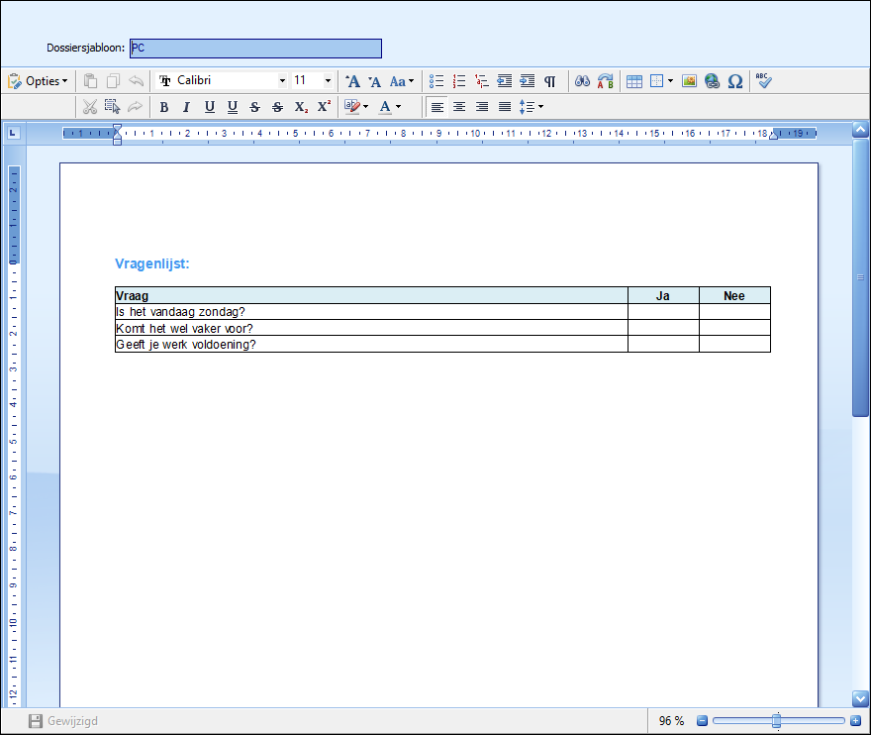Click the Dossiersjabloon input field
Screen dimensions: 871x735
click(255, 49)
